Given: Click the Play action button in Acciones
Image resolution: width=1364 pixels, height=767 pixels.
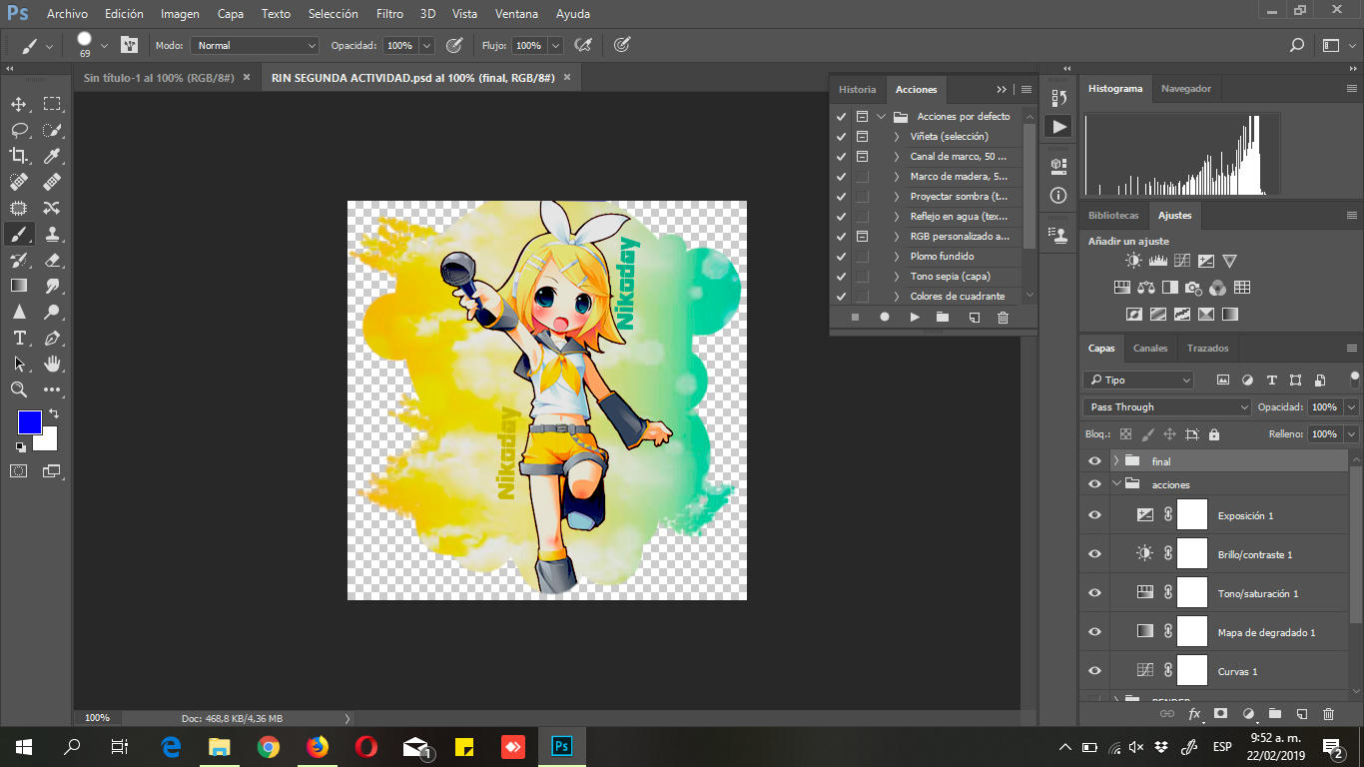Looking at the screenshot, I should point(915,317).
